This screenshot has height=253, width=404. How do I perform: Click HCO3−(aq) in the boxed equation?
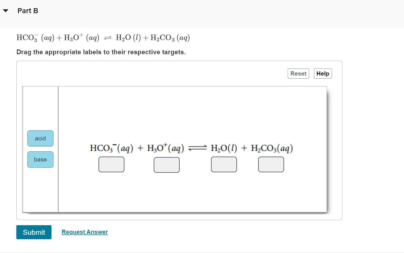pos(111,148)
